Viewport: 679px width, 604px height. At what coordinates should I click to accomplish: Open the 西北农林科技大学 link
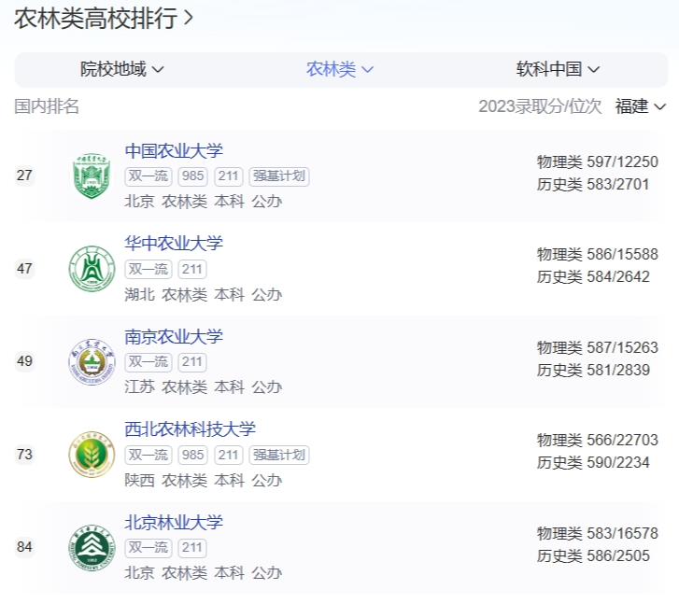pyautogui.click(x=191, y=429)
